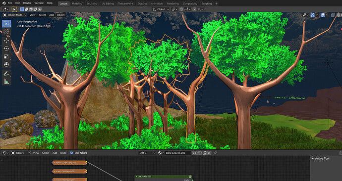This screenshot has height=181, width=342.
Task: Open the proportional falloff dropdown
Action: click(200, 9)
